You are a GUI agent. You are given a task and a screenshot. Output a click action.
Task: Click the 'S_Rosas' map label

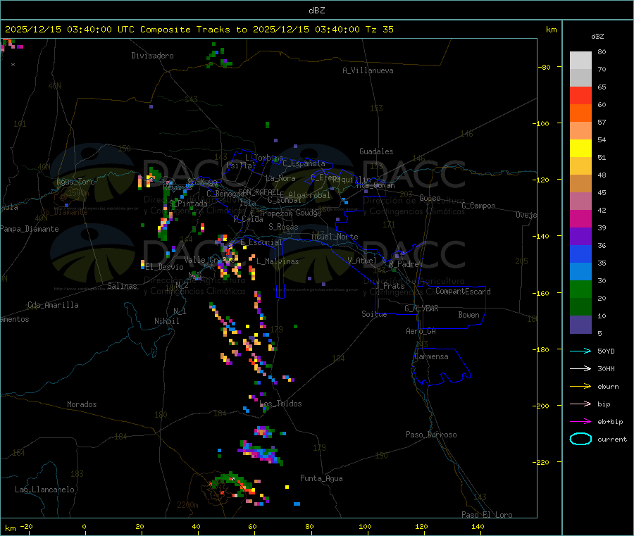coord(283,227)
